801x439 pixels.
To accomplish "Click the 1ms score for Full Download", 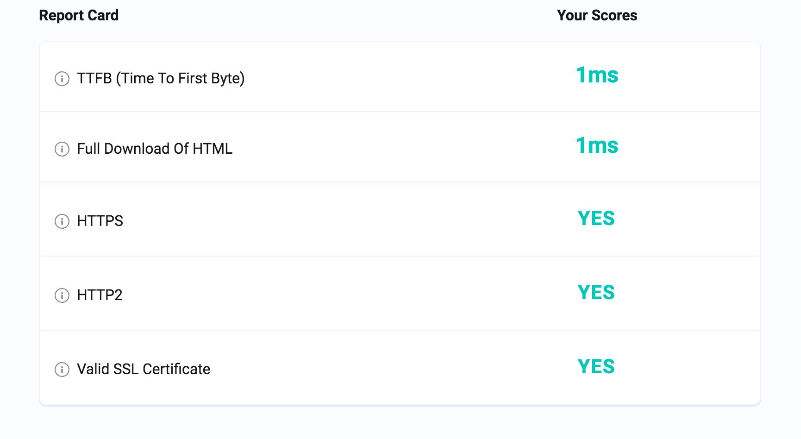I will [597, 145].
